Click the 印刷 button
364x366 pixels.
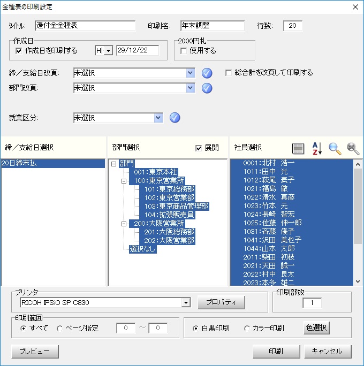(x=276, y=352)
